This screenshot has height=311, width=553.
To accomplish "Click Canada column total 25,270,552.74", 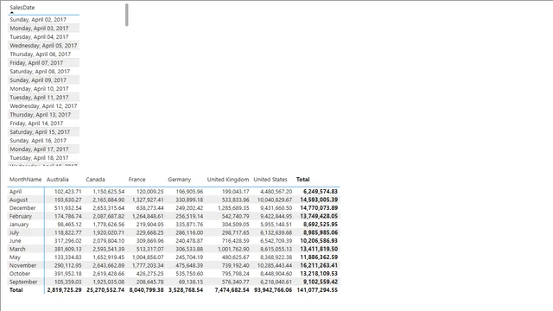I will (x=105, y=290).
